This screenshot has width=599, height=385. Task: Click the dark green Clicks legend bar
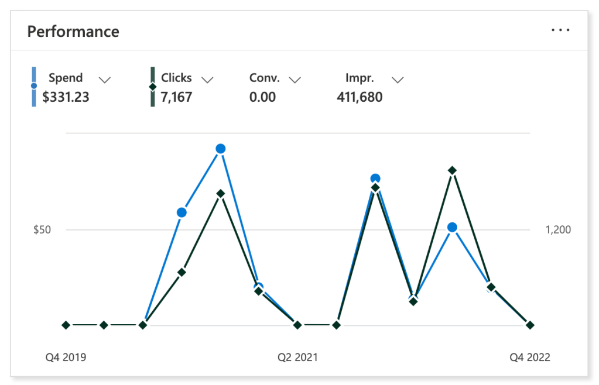point(153,87)
